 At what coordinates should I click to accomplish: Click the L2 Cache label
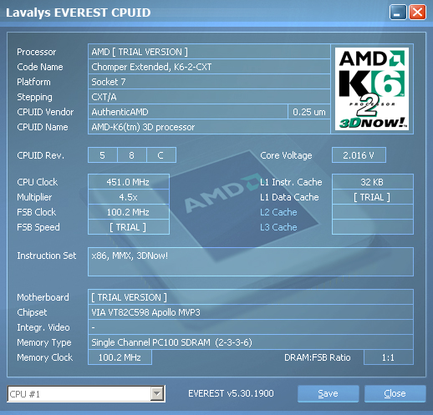point(278,212)
